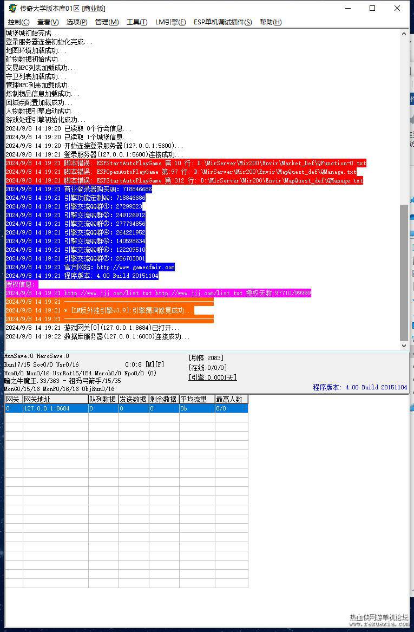Click the 平均流量 column header
The width and height of the screenshot is (414, 632).
pos(197,399)
